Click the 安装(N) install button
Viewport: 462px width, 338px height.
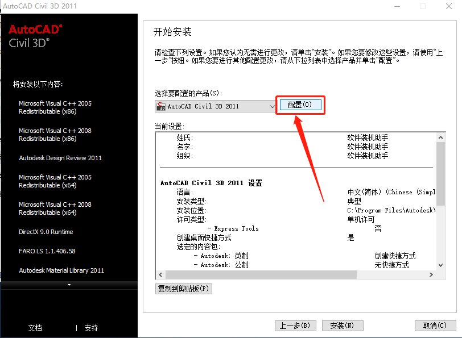343,326
